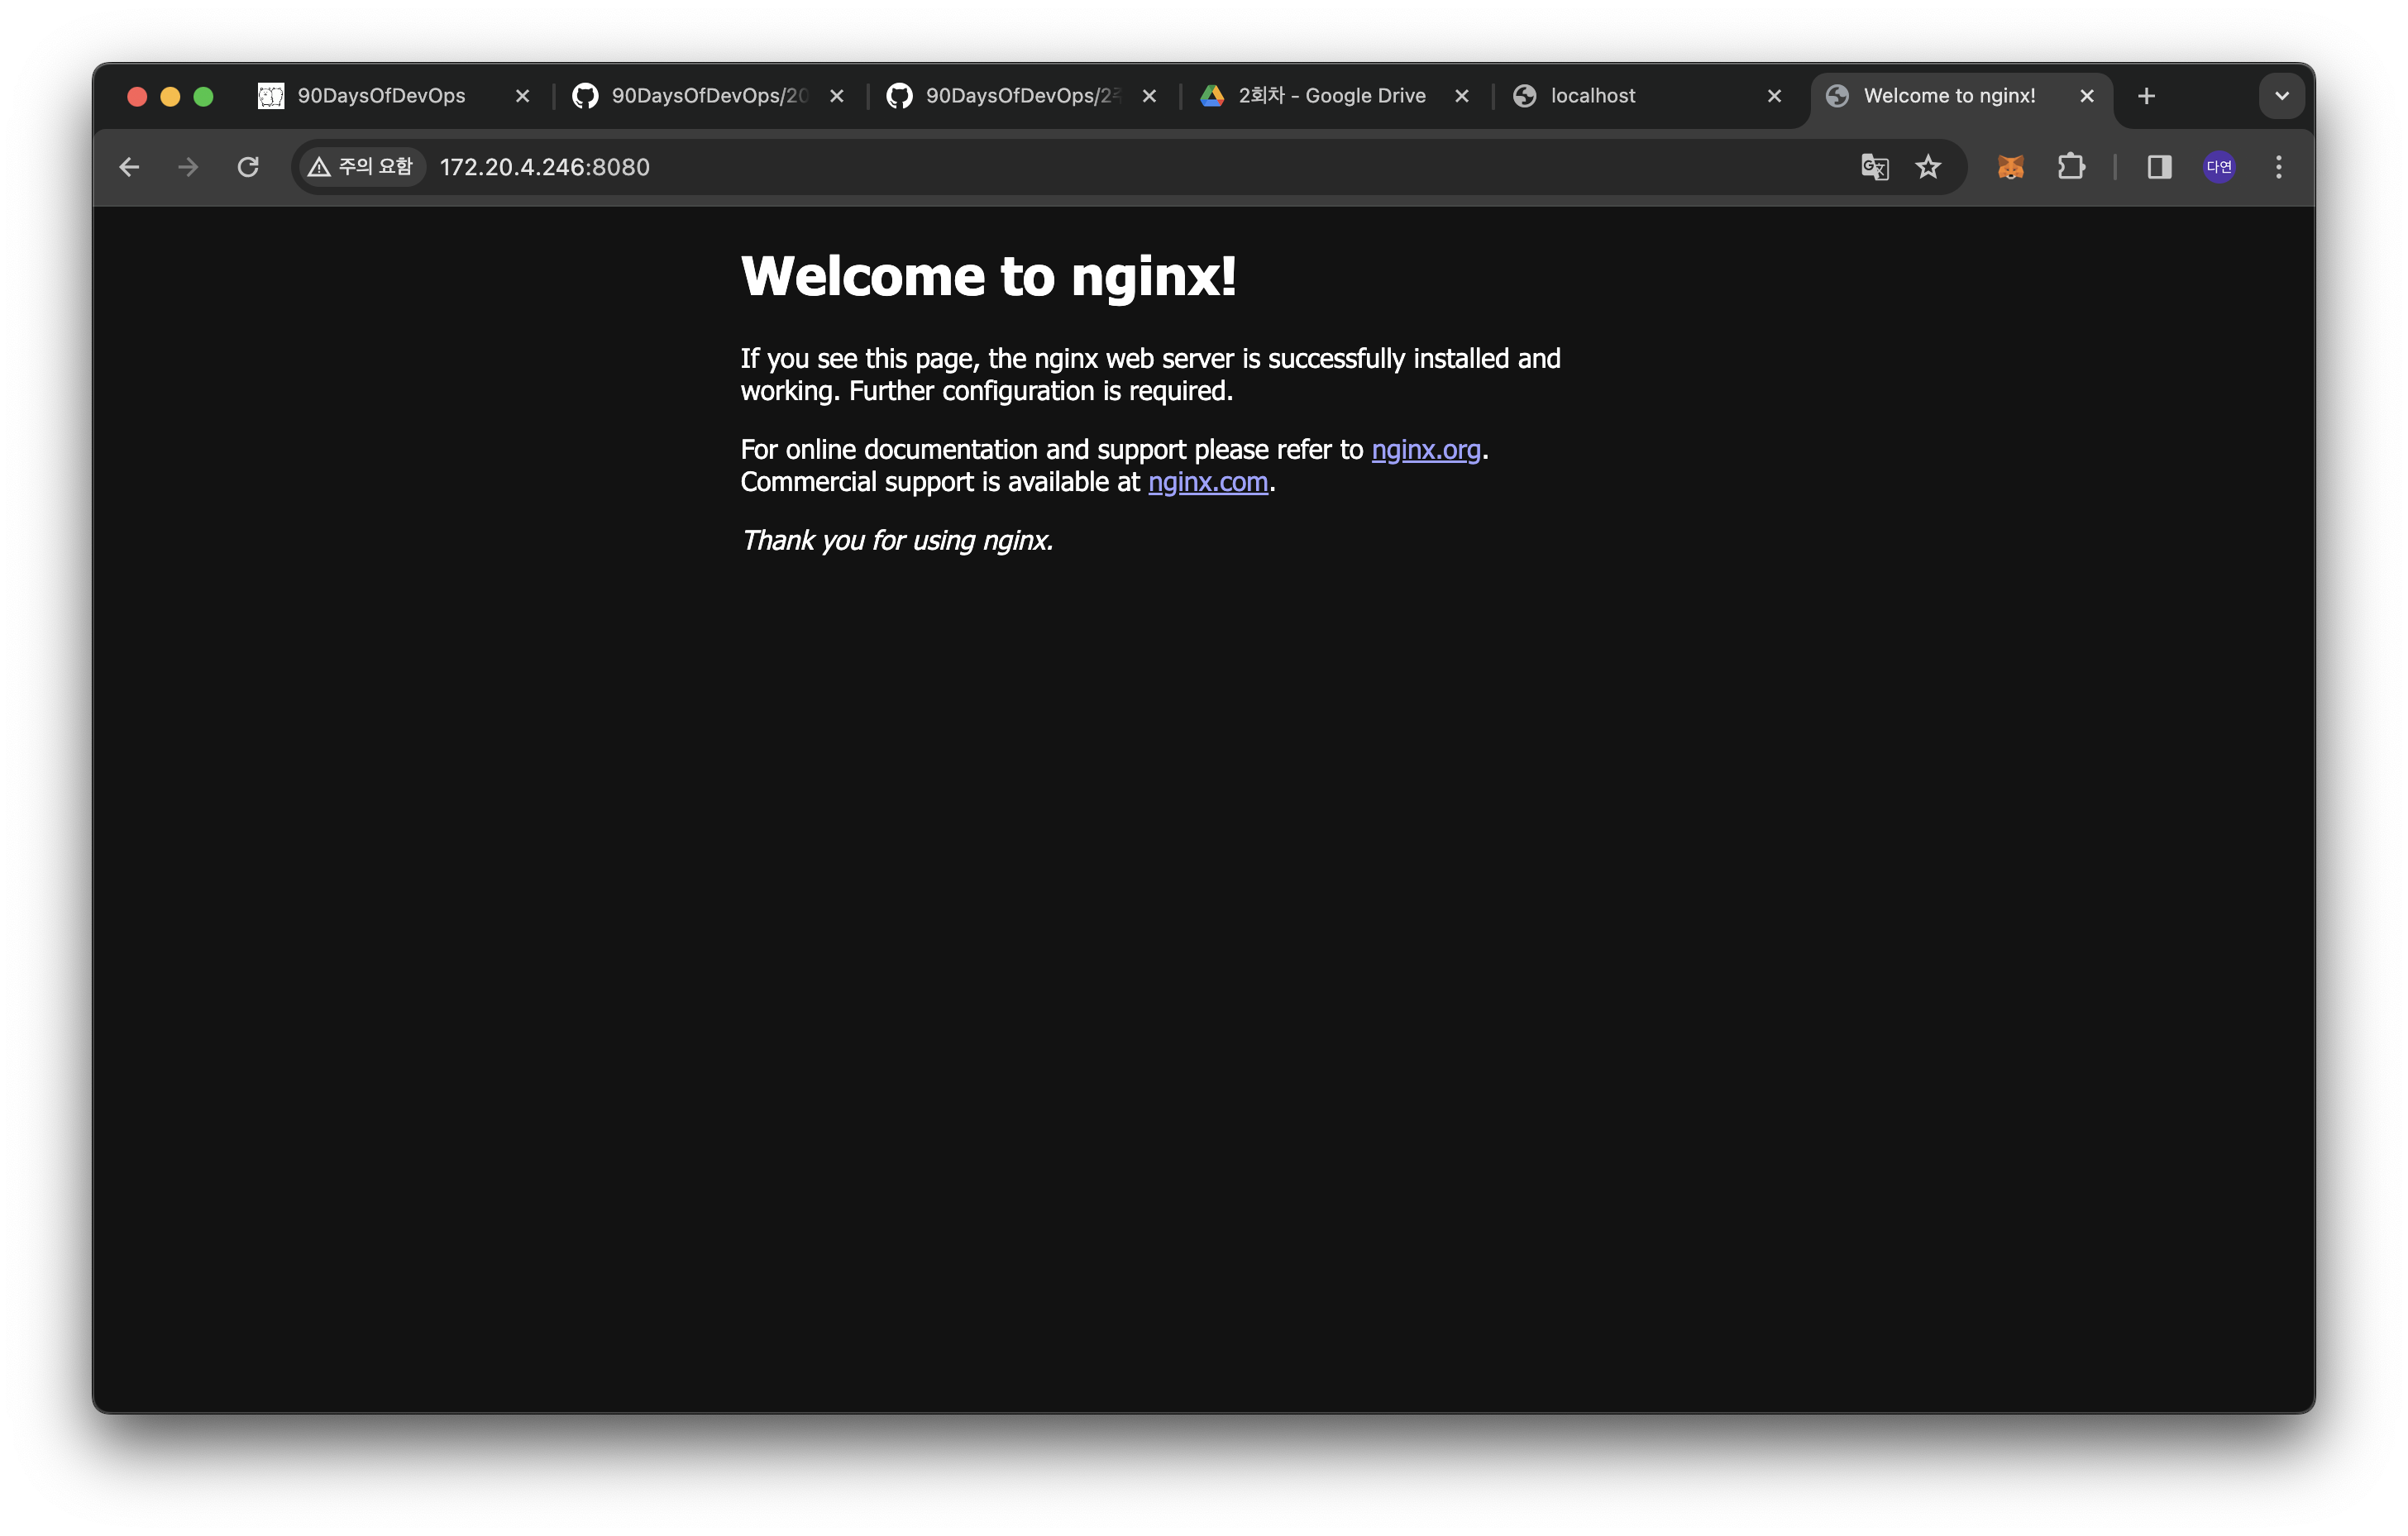2408x1536 pixels.
Task: Toggle the browser side panel
Action: (2159, 167)
